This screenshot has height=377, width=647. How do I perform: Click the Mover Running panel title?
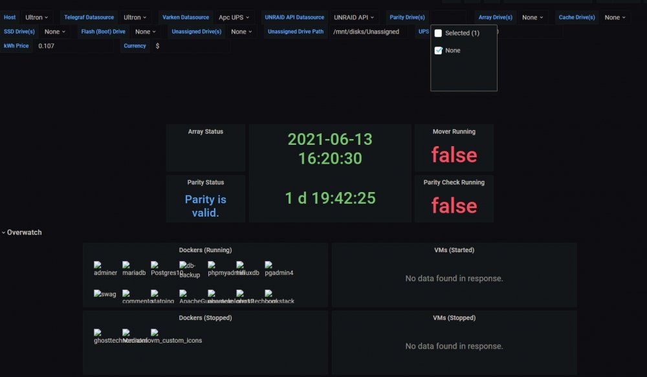pos(454,131)
